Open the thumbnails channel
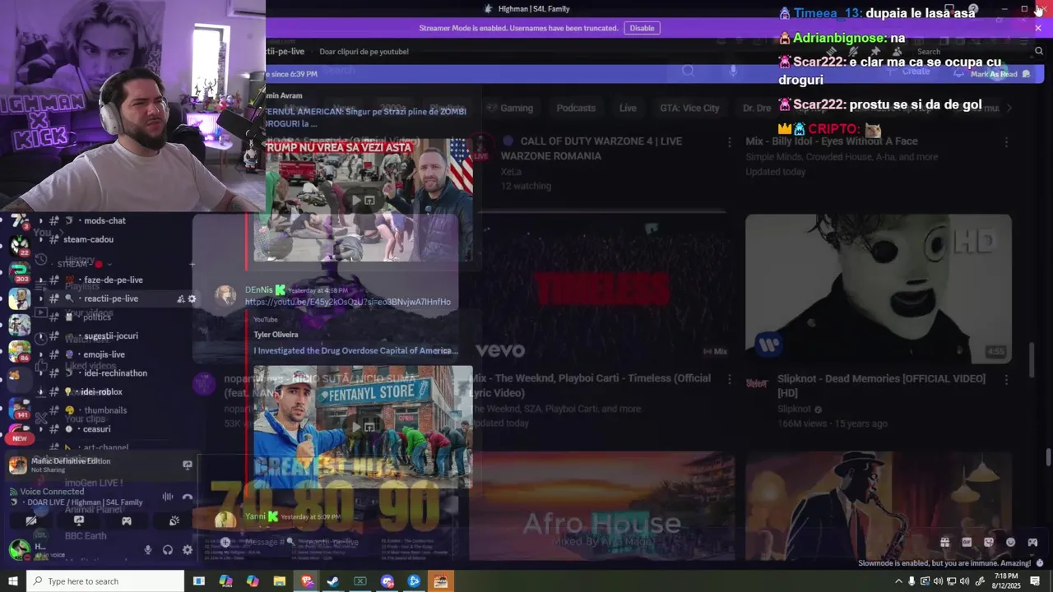 pyautogui.click(x=105, y=410)
